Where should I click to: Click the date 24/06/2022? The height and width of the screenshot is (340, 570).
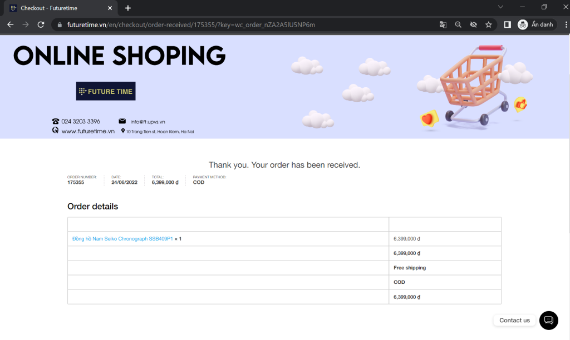124,182
